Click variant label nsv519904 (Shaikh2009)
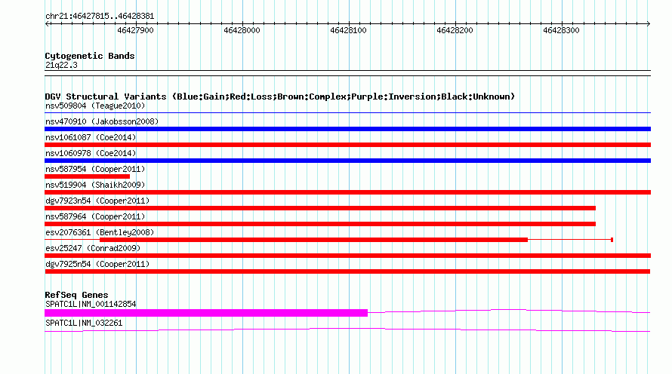 pyautogui.click(x=95, y=185)
